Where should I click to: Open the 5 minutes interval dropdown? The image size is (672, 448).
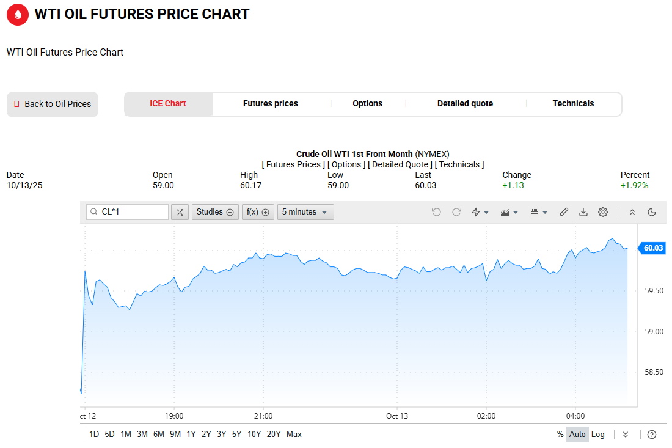[x=305, y=212]
